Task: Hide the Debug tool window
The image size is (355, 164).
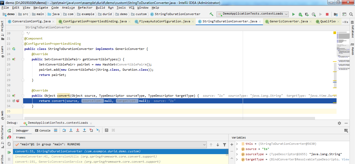Action: 346,123
